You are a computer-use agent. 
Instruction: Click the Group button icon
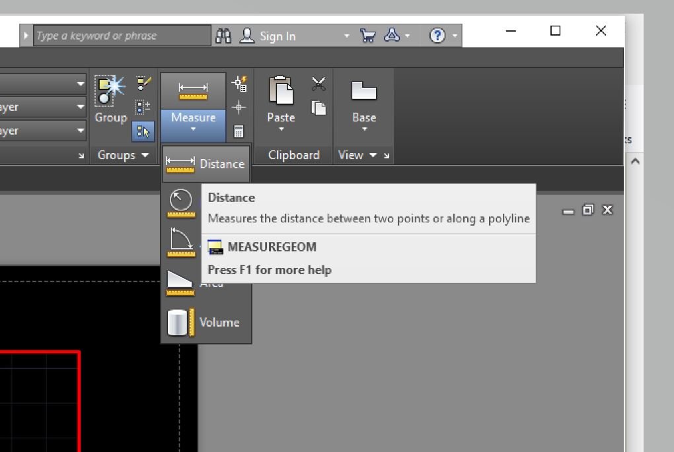click(110, 90)
